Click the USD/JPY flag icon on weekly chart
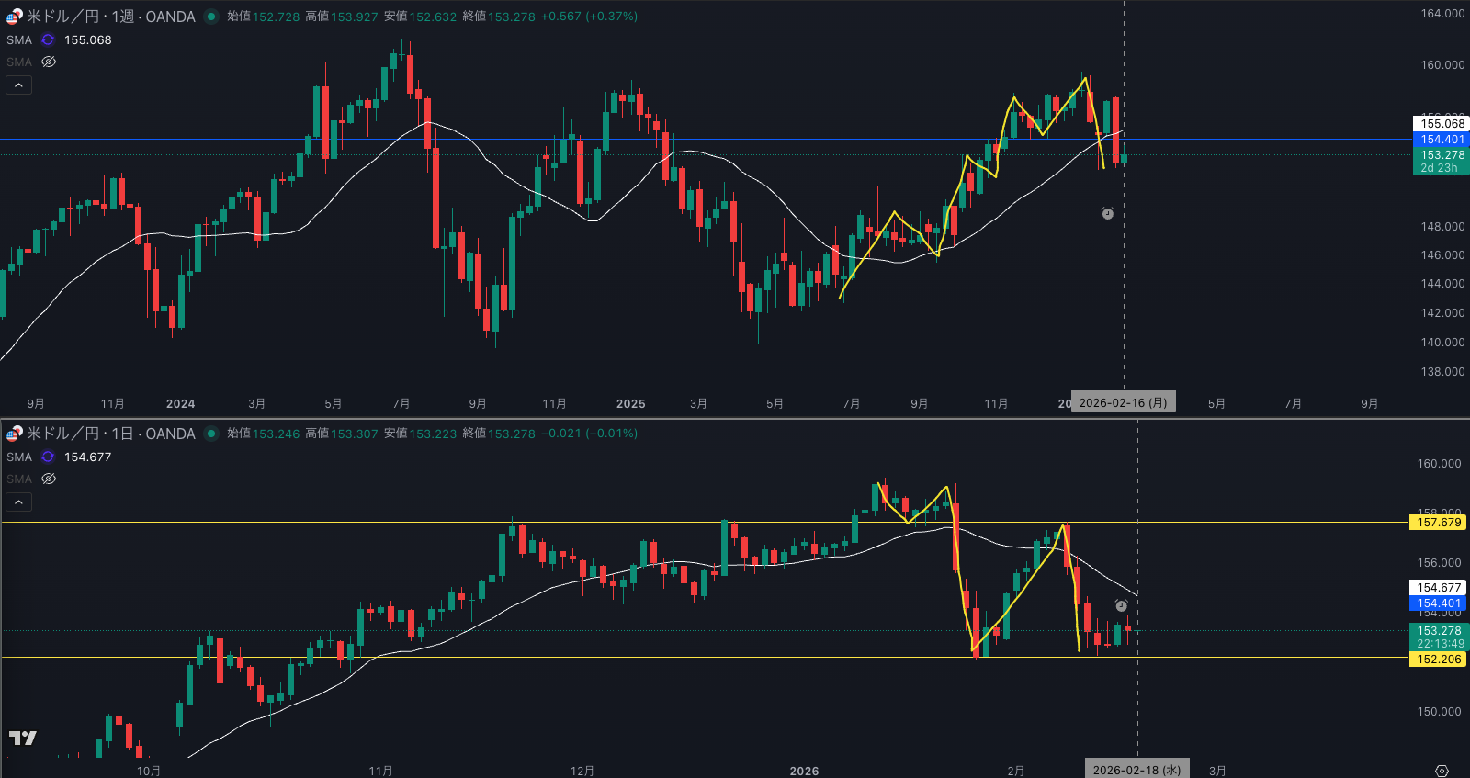The width and height of the screenshot is (1470, 778). click(x=14, y=17)
